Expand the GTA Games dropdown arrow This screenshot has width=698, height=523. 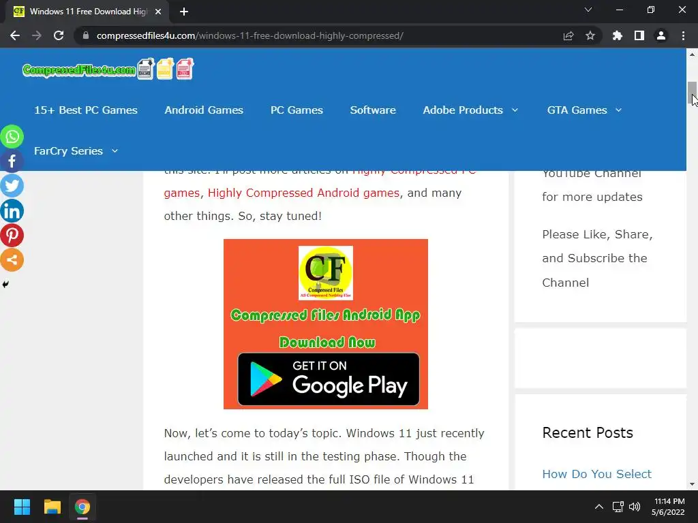pyautogui.click(x=619, y=110)
